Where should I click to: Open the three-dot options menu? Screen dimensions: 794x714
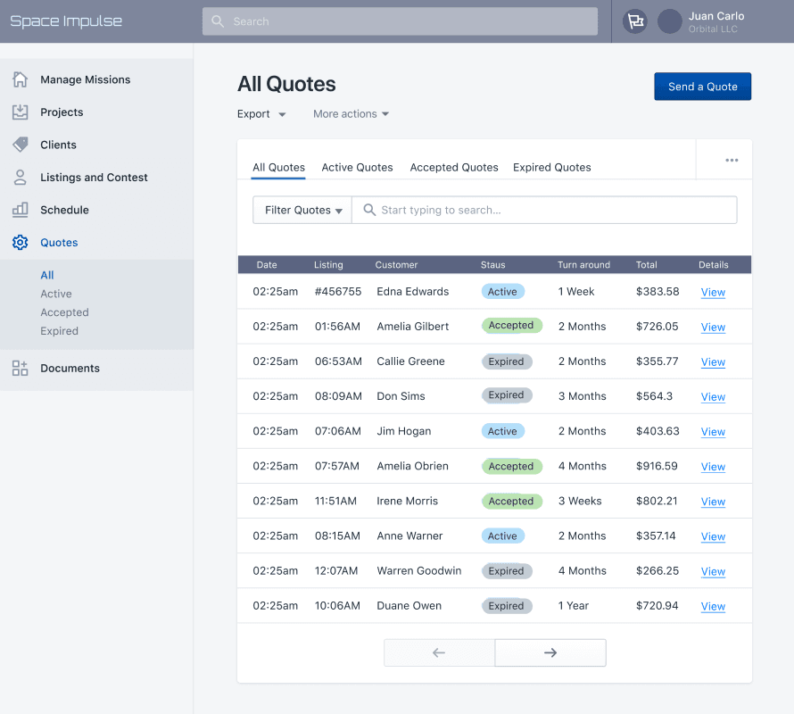(732, 161)
